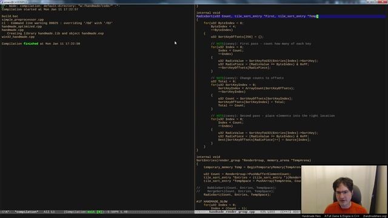Image resolution: width=388 pixels, height=218 pixels.
Task: Click the webcam video overlay of the presenter
Action: tap(344, 190)
